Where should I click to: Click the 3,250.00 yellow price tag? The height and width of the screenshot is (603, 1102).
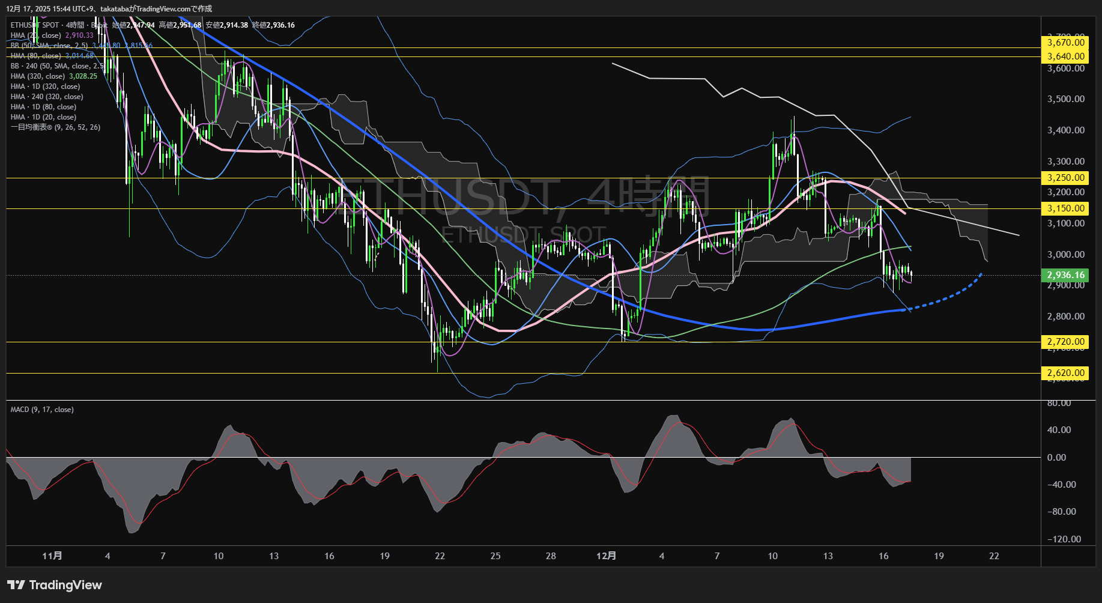coord(1065,178)
